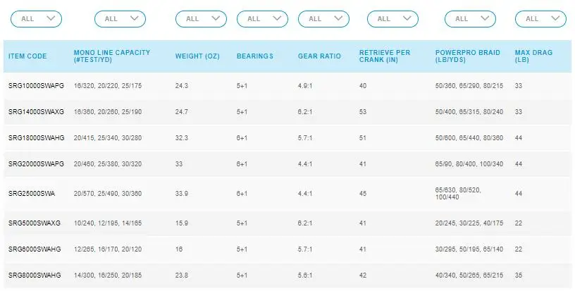Select the SRG8000SWAHG item code

tap(35, 275)
